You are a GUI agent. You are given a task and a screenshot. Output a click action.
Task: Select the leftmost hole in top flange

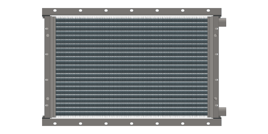55,10
